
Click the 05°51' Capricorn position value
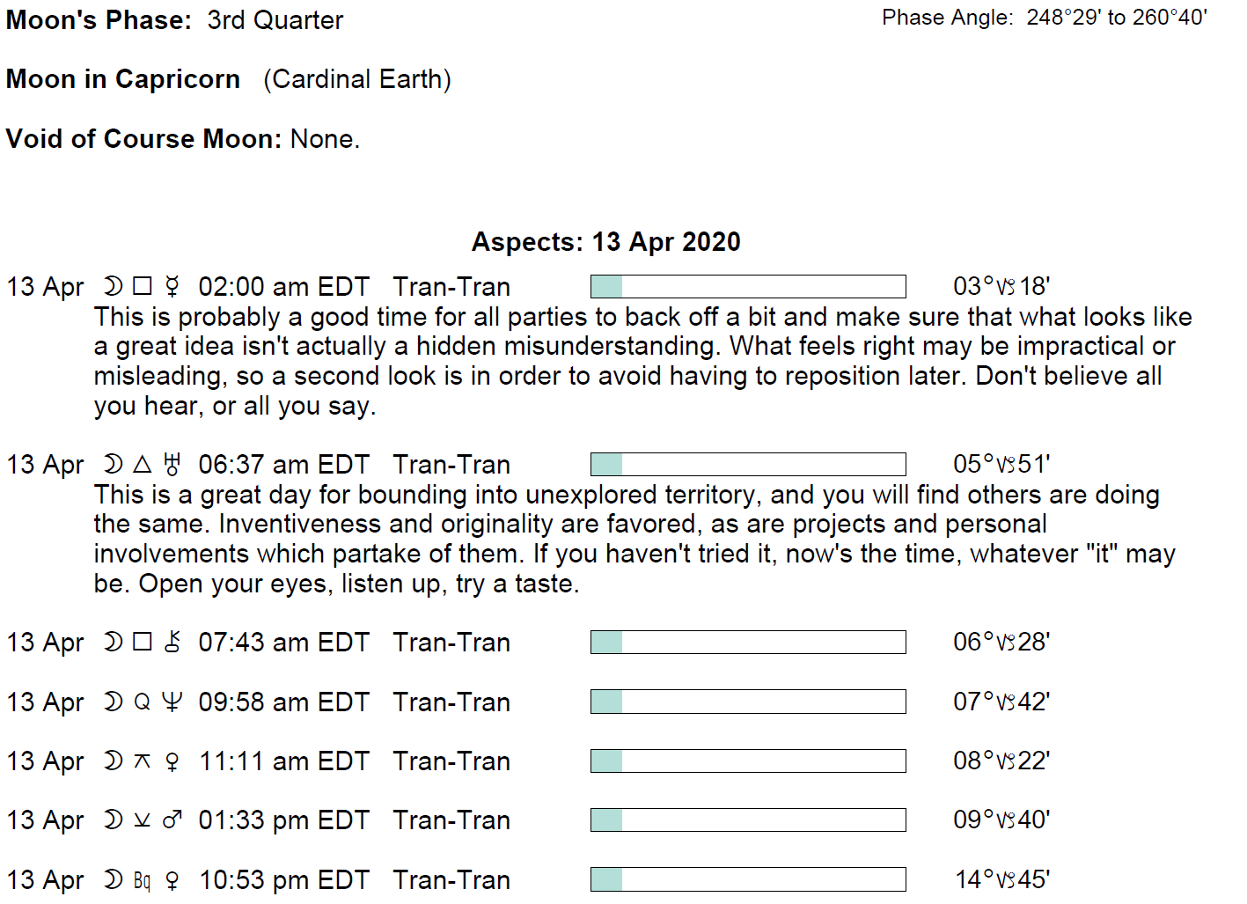click(x=1001, y=464)
